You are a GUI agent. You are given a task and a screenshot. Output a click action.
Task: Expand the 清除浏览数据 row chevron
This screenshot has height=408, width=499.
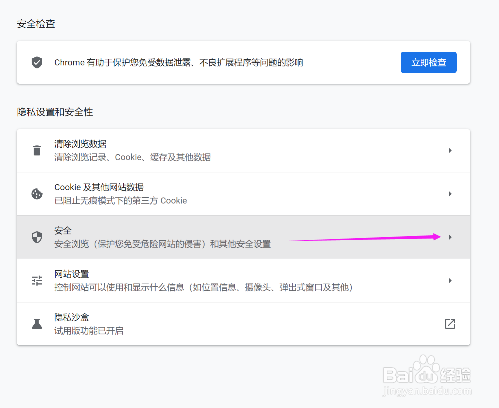[450, 150]
